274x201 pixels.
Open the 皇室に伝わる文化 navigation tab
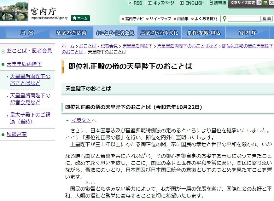click(159, 33)
